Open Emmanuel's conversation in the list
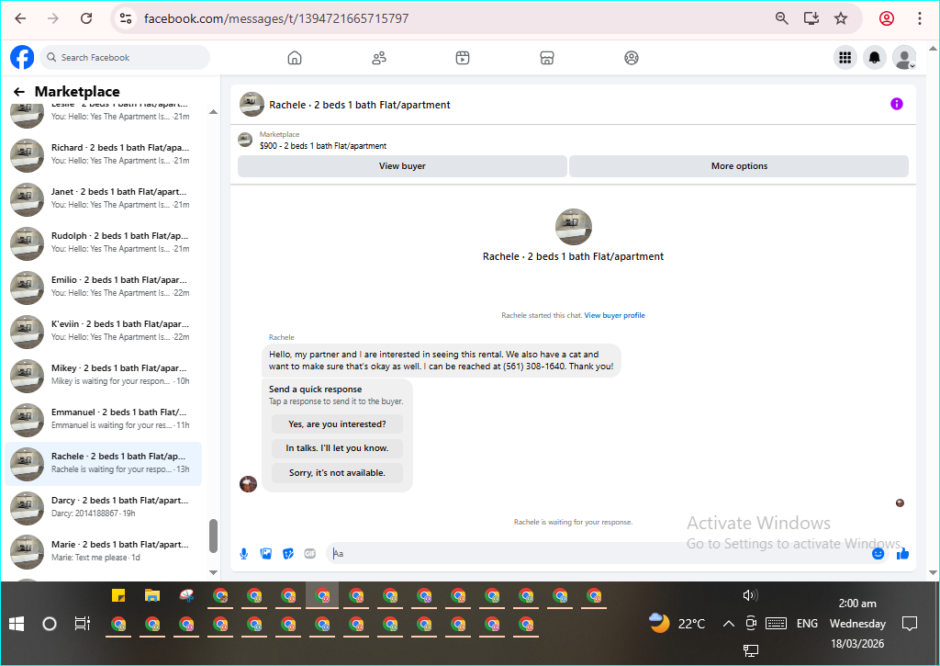This screenshot has width=940, height=666. click(x=103, y=420)
